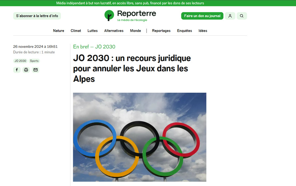296x186 pixels.
Task: Open the Monde section
Action: [135, 31]
